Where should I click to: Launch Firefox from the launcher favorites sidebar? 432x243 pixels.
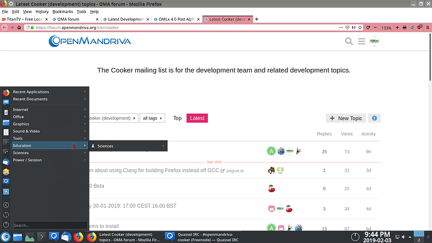tap(6, 92)
